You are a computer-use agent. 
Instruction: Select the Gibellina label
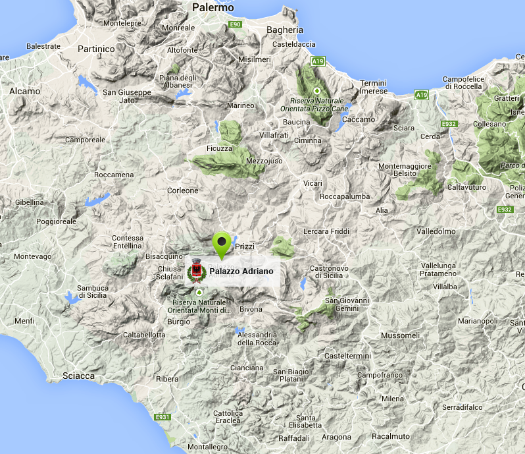(x=30, y=202)
